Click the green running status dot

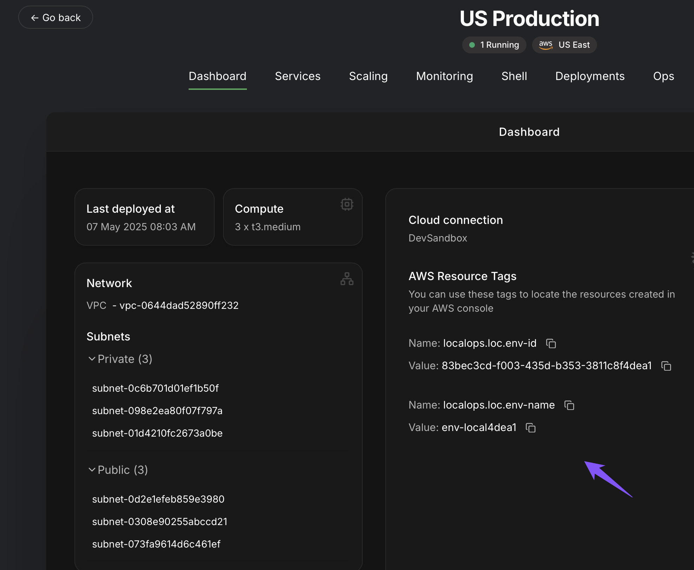[472, 45]
